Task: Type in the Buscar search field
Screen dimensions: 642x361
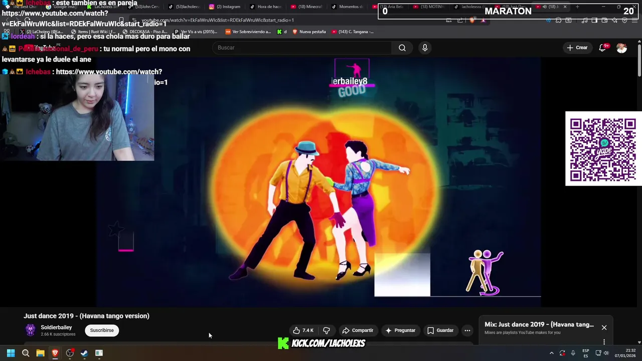Action: pos(302,48)
